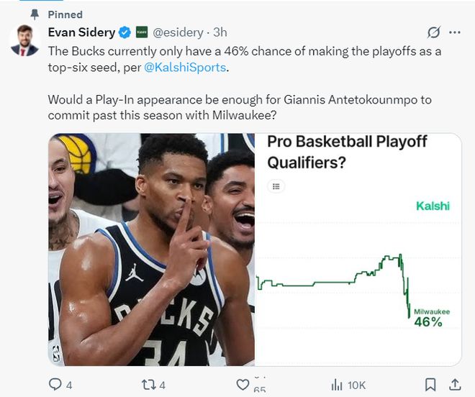Click the Kalshi affiliate badge beside the name

click(142, 32)
